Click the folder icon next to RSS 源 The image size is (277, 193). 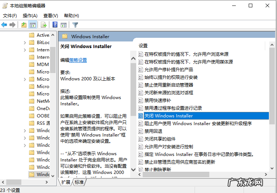point(32,123)
